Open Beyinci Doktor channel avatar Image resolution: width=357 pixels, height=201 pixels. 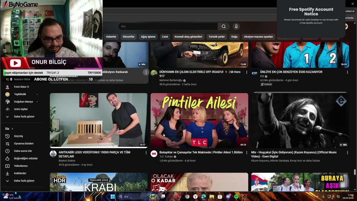tap(53, 154)
